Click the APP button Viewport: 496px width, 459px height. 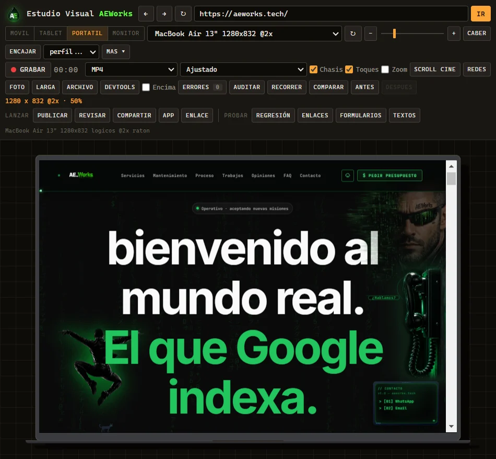coord(168,116)
